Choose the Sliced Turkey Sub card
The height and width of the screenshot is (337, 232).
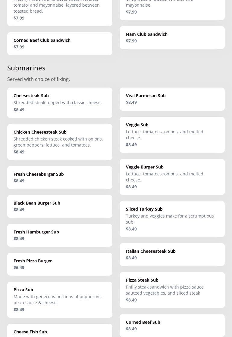coord(172,219)
